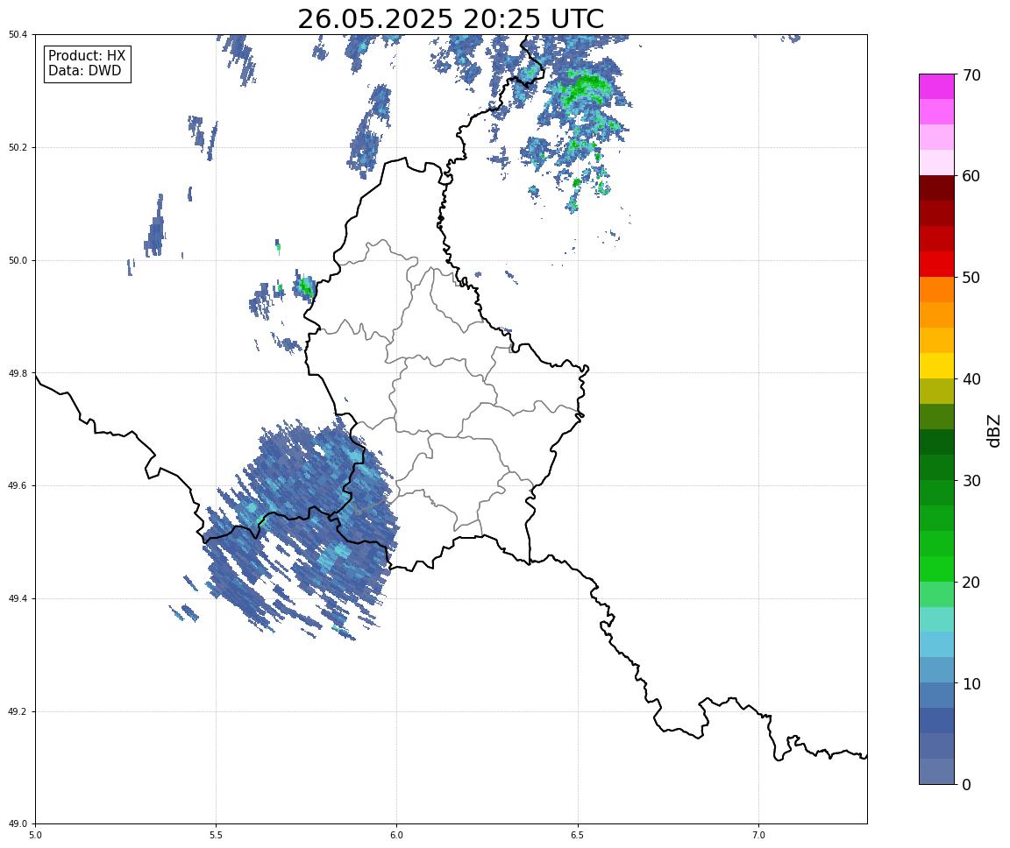Click the magenta swatch at top of colorbar
This screenshot has height=848, width=1010.
point(936,86)
